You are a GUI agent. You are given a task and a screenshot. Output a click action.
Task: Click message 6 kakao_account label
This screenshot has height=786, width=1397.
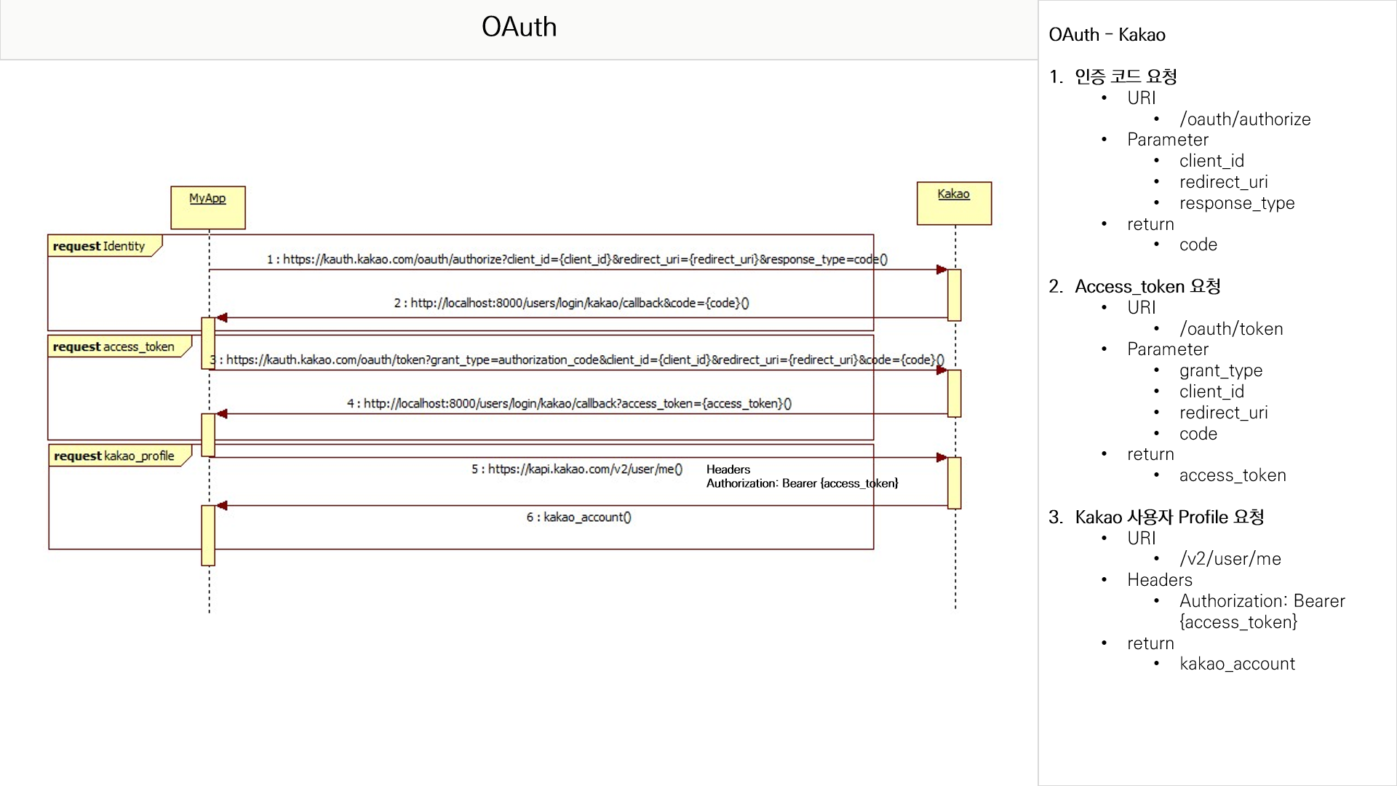(579, 517)
